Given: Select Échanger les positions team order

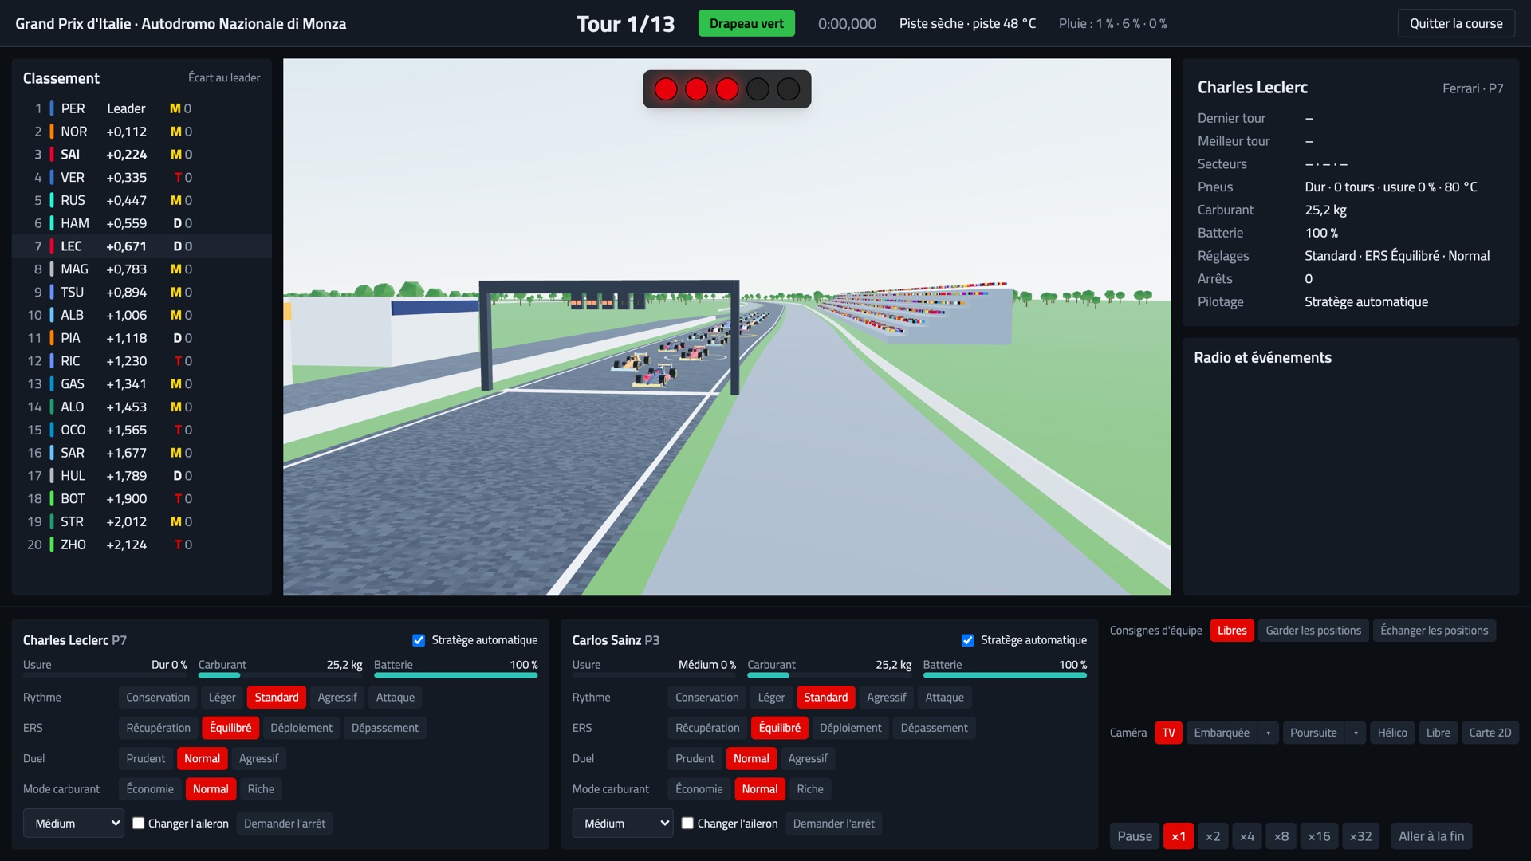Looking at the screenshot, I should [1434, 631].
